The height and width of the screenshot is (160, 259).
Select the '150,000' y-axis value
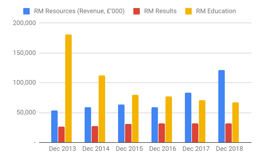pyautogui.click(x=25, y=53)
